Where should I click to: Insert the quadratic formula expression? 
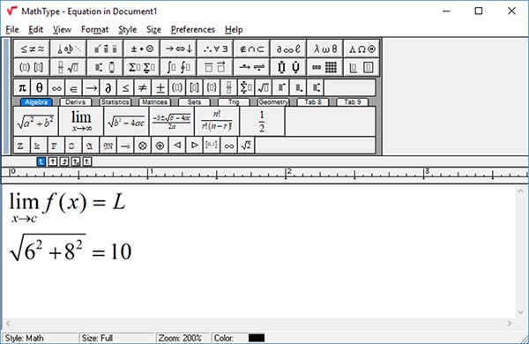click(172, 122)
